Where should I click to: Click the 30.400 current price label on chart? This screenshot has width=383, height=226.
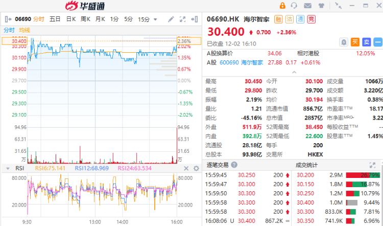click(15, 41)
